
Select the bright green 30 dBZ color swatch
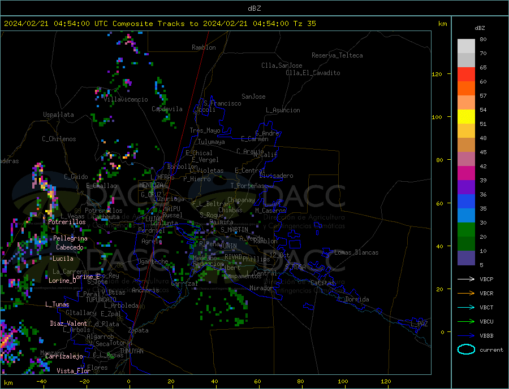click(x=466, y=230)
